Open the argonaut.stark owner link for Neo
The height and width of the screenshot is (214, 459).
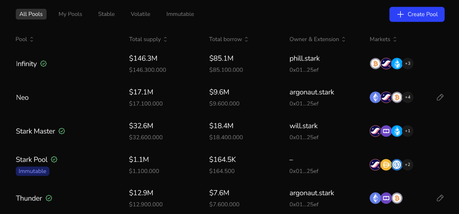tap(312, 92)
